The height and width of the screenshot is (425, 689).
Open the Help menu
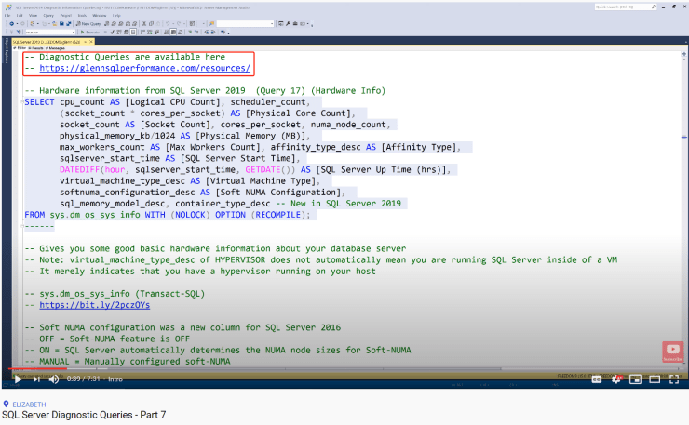point(116,16)
